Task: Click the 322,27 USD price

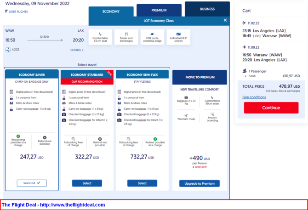Action: click(87, 157)
